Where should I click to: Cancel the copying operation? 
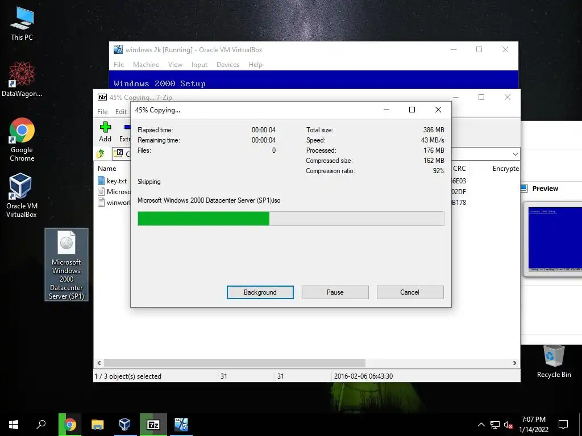point(410,292)
